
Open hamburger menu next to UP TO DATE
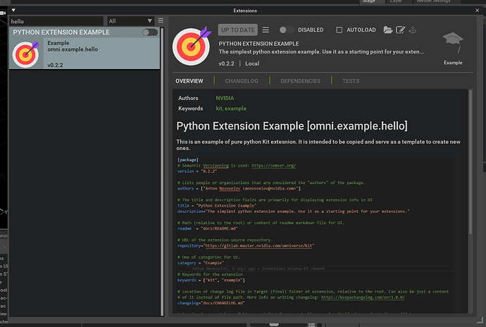click(x=266, y=30)
